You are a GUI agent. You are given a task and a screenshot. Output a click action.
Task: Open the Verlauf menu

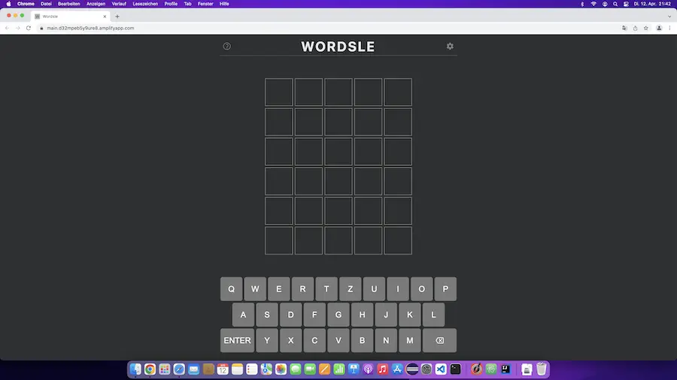click(119, 4)
